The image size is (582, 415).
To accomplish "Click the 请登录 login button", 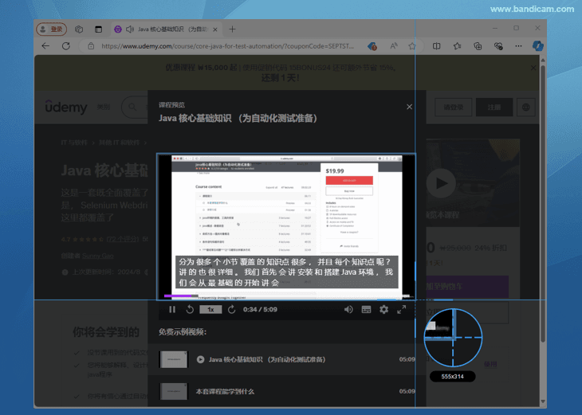I will pos(453,108).
